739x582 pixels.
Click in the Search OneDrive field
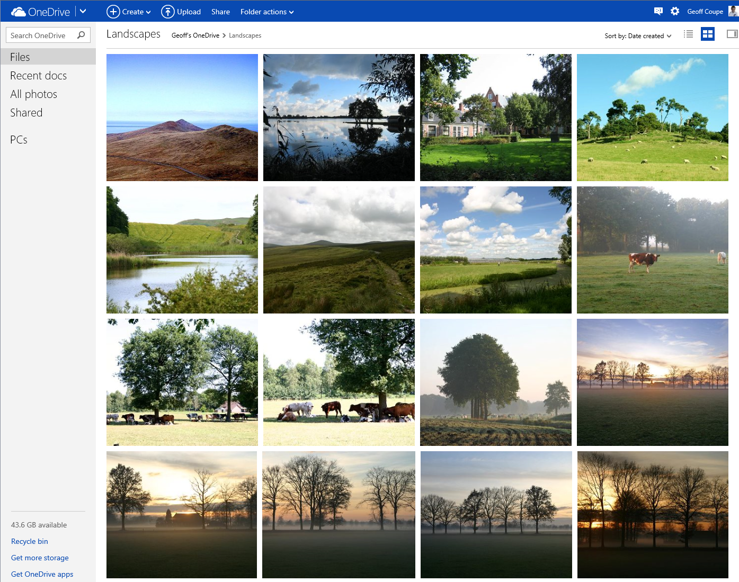(x=42, y=35)
